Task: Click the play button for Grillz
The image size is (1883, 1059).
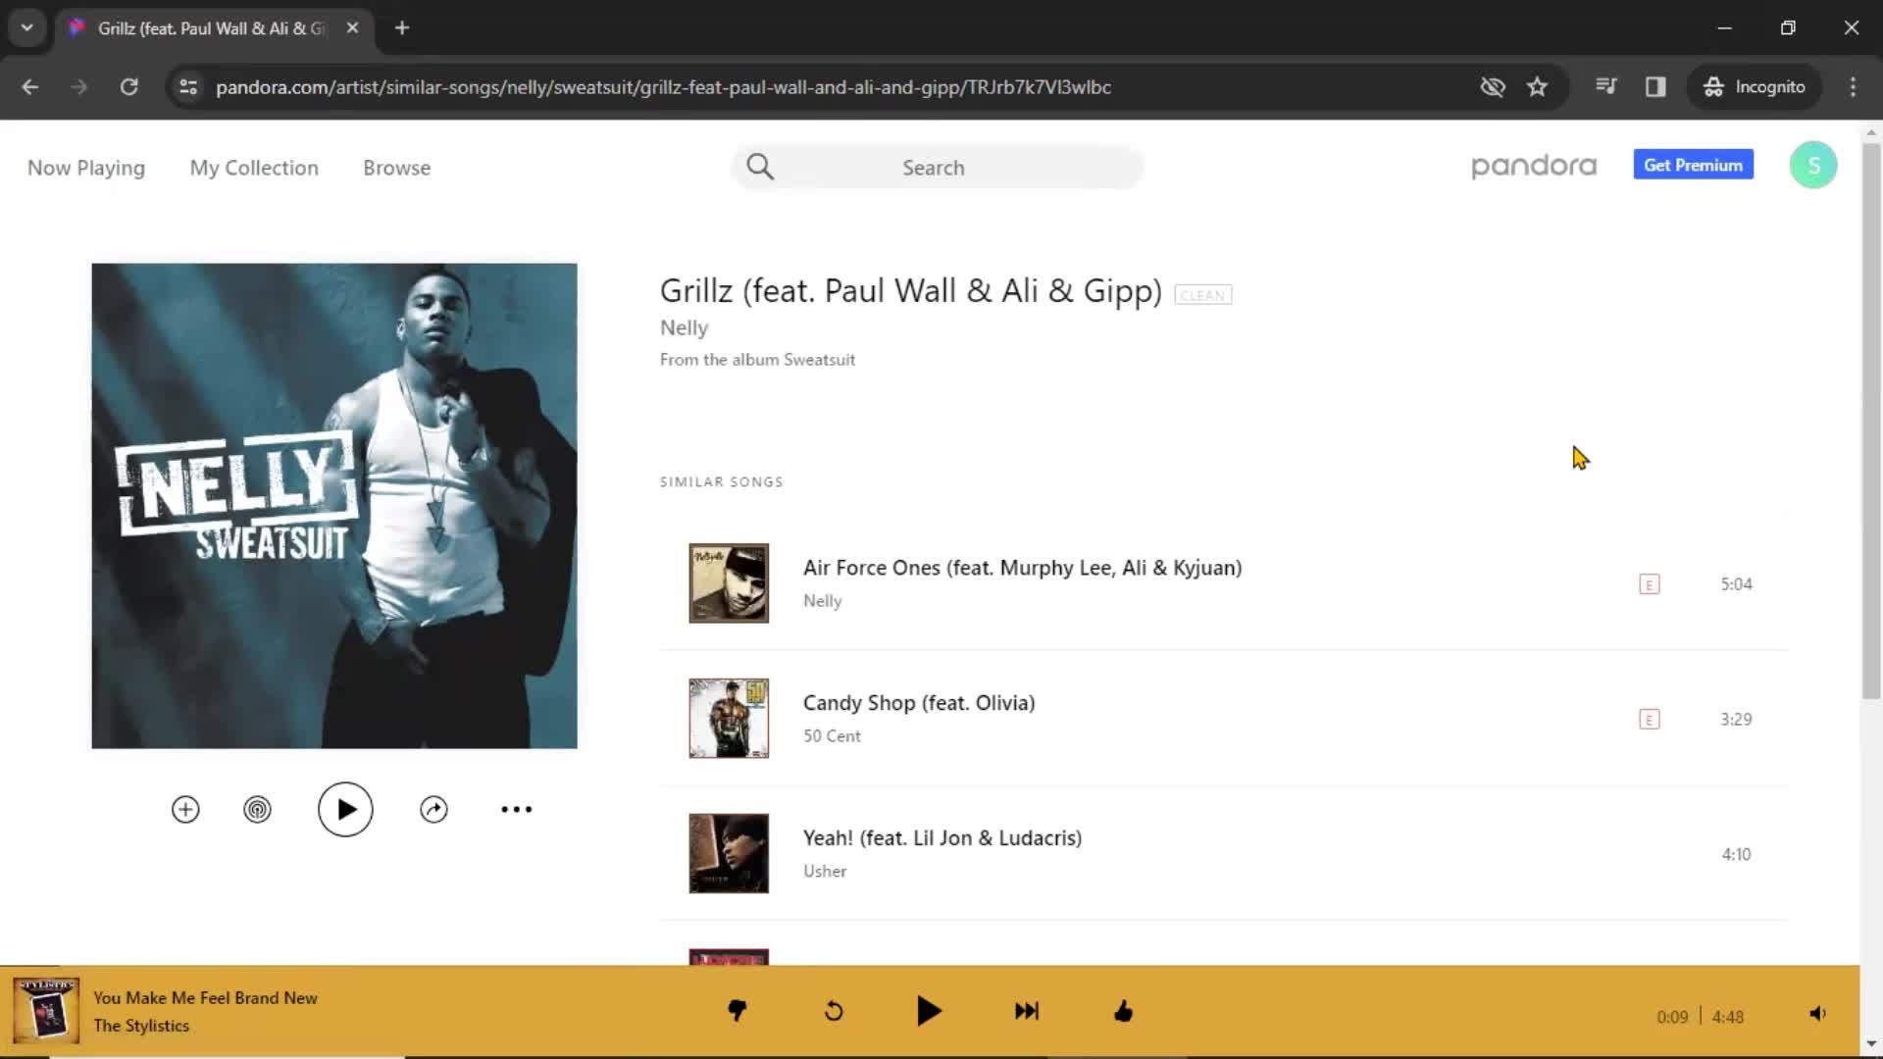Action: (344, 809)
